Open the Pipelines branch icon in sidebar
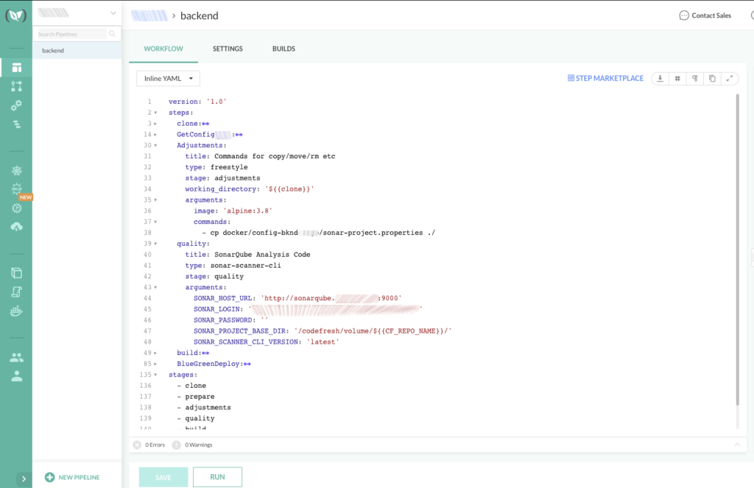The width and height of the screenshot is (754, 488). pos(17,87)
